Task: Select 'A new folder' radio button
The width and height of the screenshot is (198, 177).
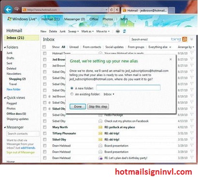Action: click(71, 88)
